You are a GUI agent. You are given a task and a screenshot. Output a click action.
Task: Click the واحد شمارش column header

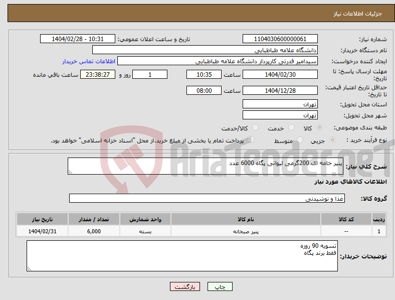[145, 219]
